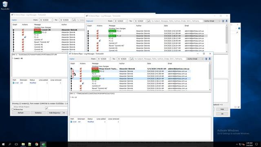This screenshot has width=261, height=147.
Task: Select the 'F2 c1' commit in front window
Action: [130, 73]
